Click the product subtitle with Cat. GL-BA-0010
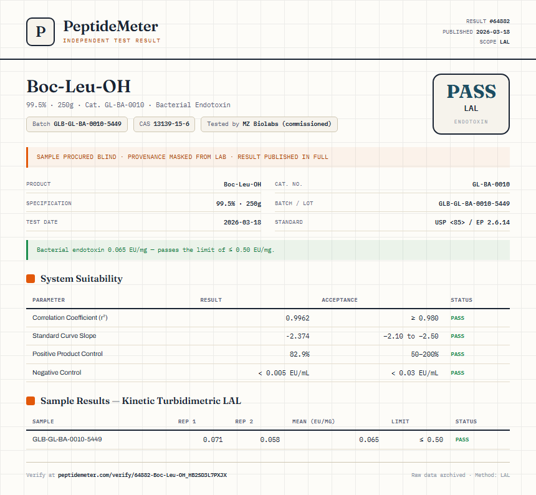536x495 pixels. pyautogui.click(x=128, y=105)
